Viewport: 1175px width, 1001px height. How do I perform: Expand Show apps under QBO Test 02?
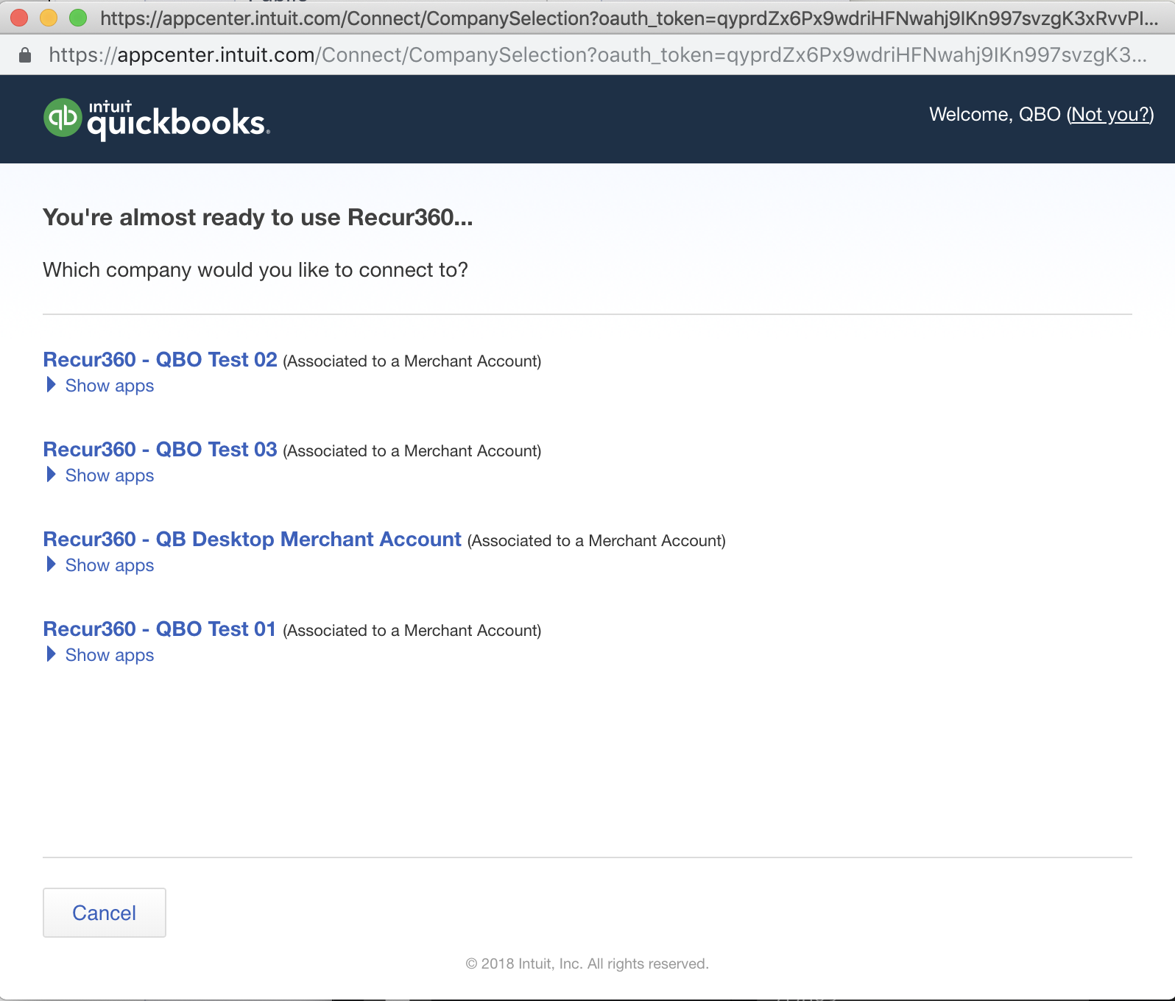click(100, 386)
